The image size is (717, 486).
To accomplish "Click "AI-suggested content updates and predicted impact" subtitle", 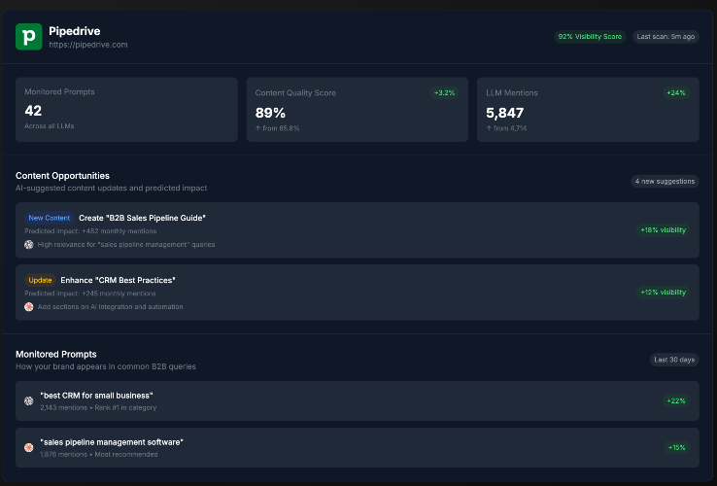I will click(111, 189).
